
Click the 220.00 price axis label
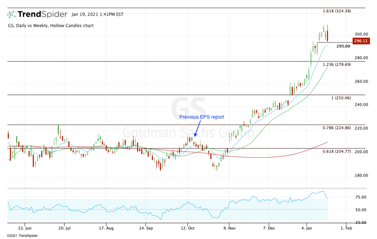coord(361,128)
